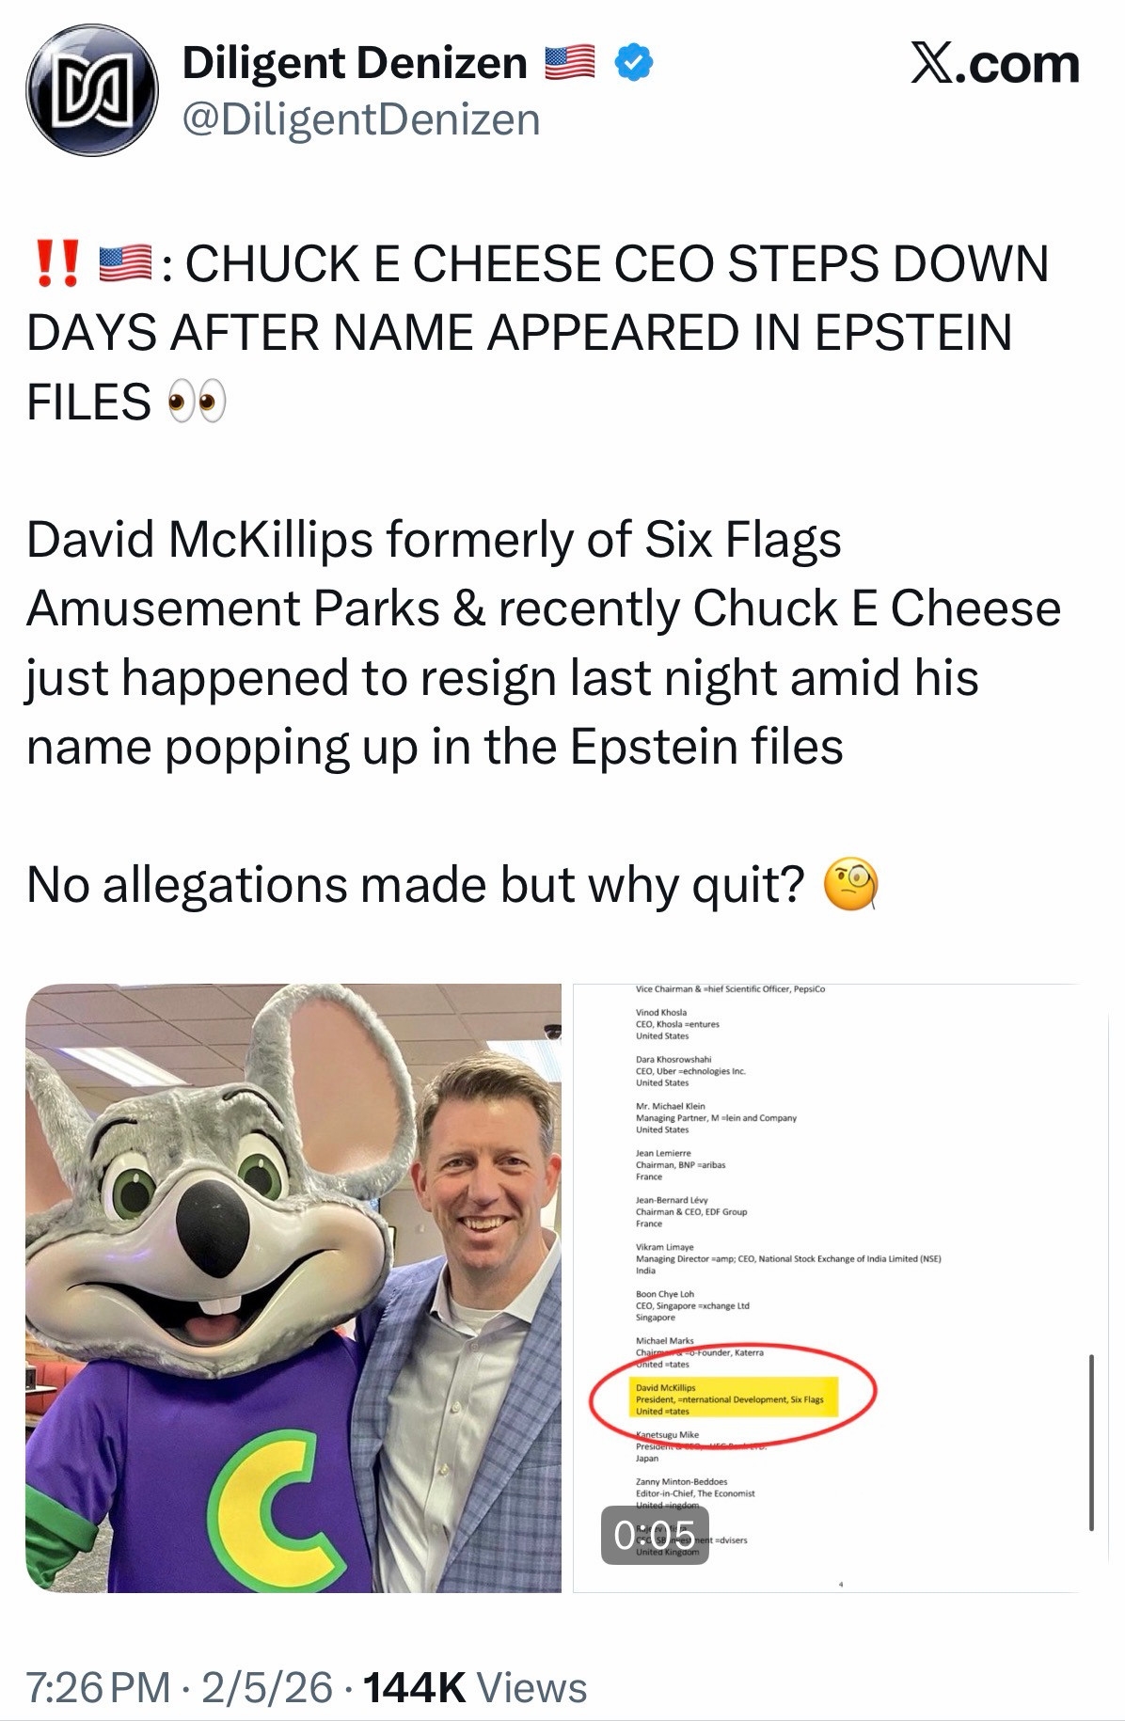Click the monocle face emoji
Screen dimensions: 1125x1721
point(851,885)
